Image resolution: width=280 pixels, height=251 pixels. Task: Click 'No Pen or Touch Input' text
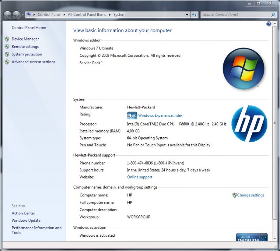click(x=146, y=145)
